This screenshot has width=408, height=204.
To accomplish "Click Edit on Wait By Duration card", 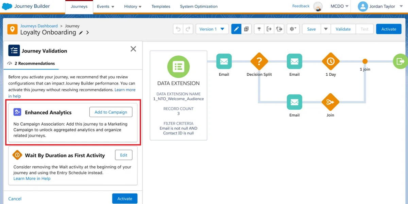I will pos(124,155).
